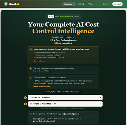Expand the All AICost Categories dropdown

tap(65, 97)
